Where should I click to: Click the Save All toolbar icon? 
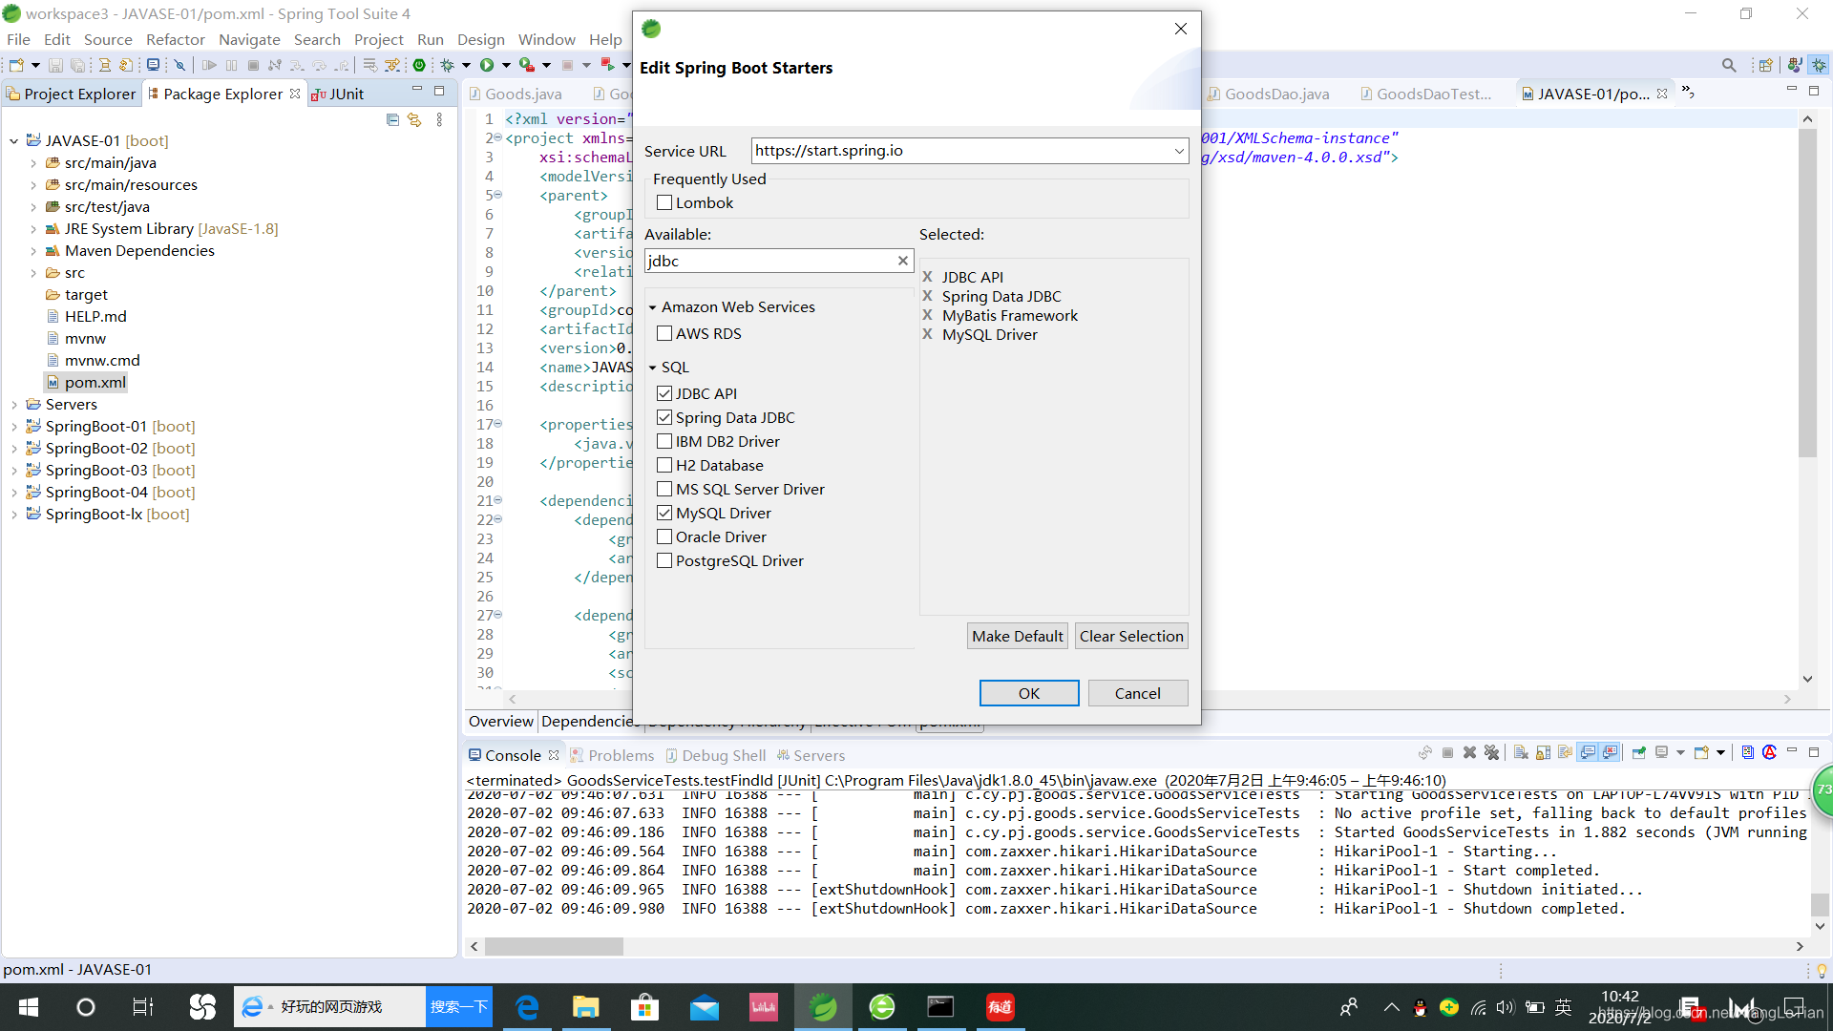pos(77,65)
